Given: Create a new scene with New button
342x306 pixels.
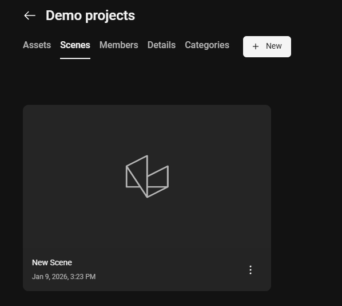Looking at the screenshot, I should (x=267, y=46).
